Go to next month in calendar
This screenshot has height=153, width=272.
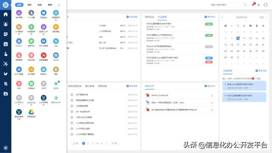[266, 17]
